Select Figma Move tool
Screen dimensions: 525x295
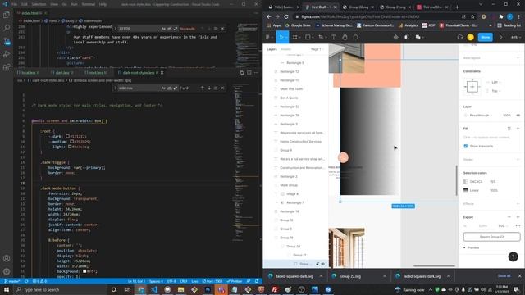coord(281,37)
